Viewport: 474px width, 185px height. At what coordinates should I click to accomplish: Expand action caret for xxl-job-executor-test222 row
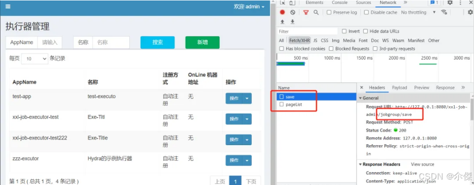[x=247, y=140]
